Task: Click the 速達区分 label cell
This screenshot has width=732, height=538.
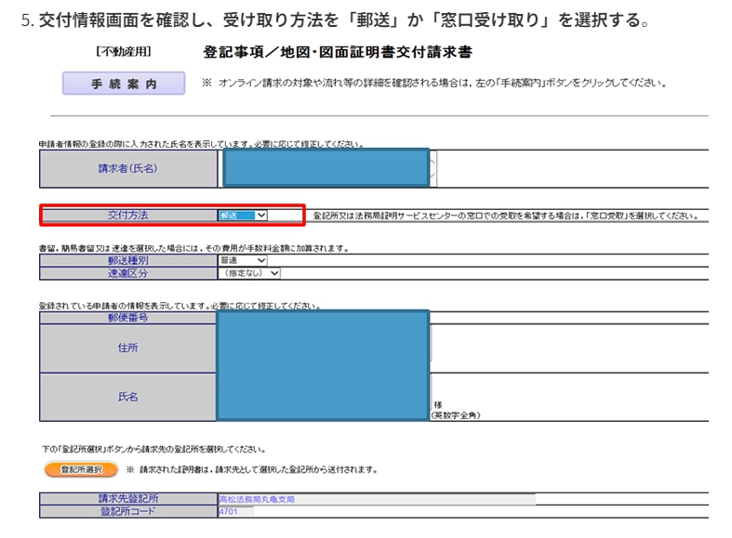Action: [x=128, y=273]
